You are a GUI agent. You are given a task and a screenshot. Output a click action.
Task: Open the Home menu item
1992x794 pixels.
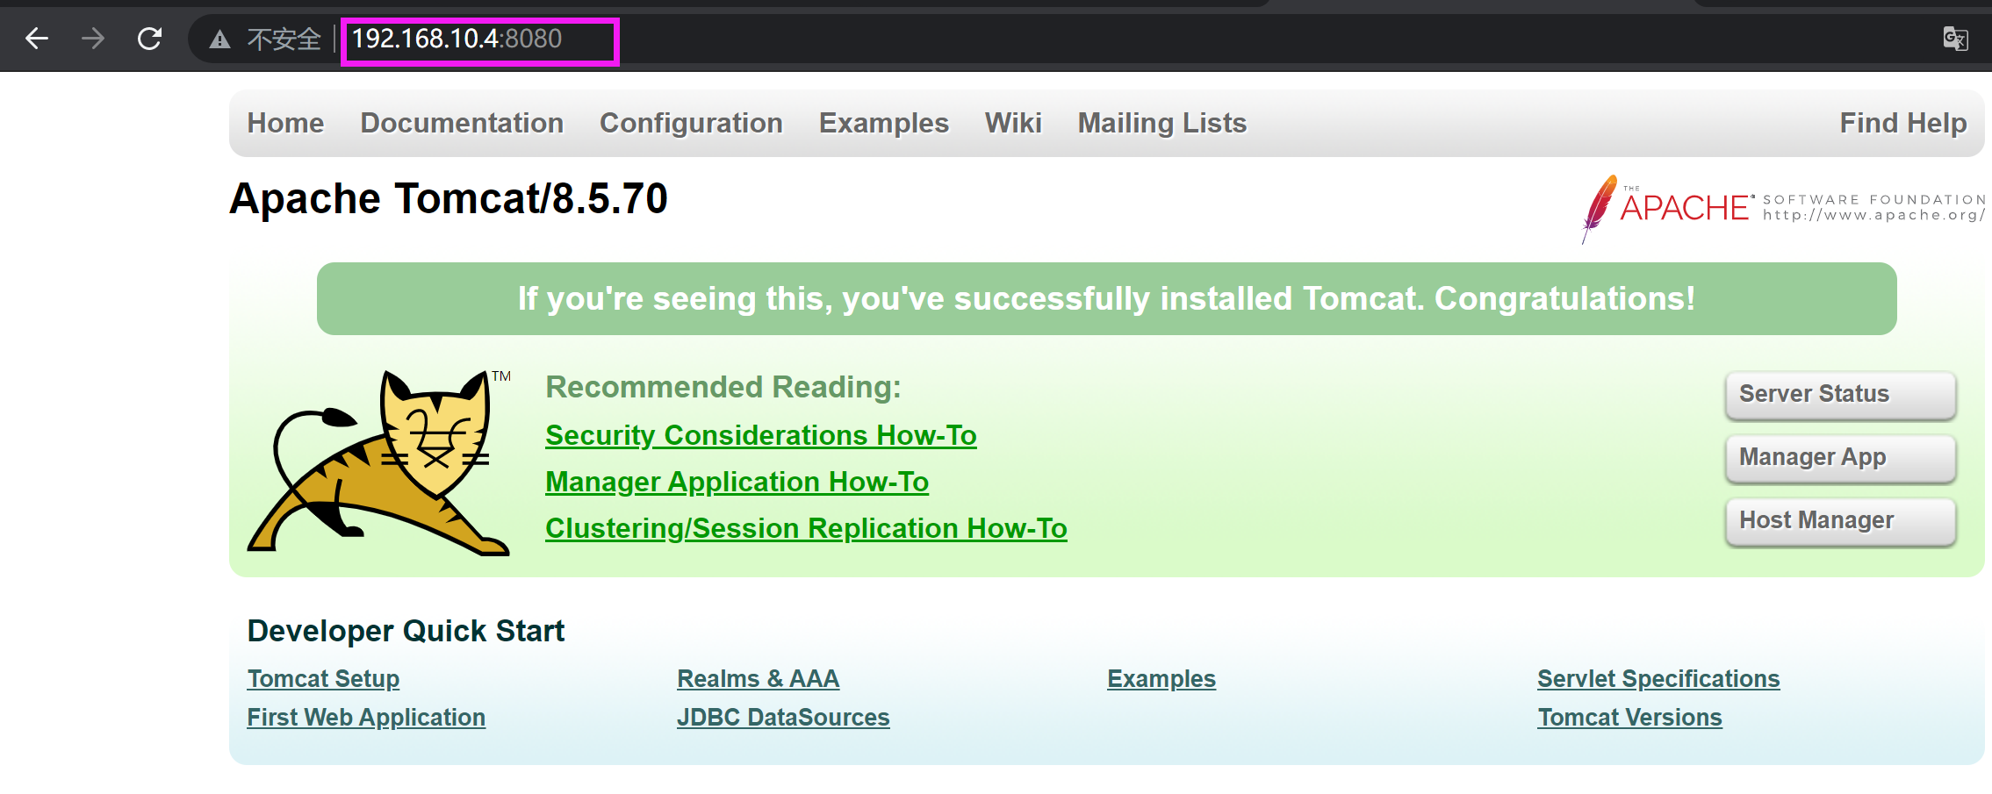point(285,123)
